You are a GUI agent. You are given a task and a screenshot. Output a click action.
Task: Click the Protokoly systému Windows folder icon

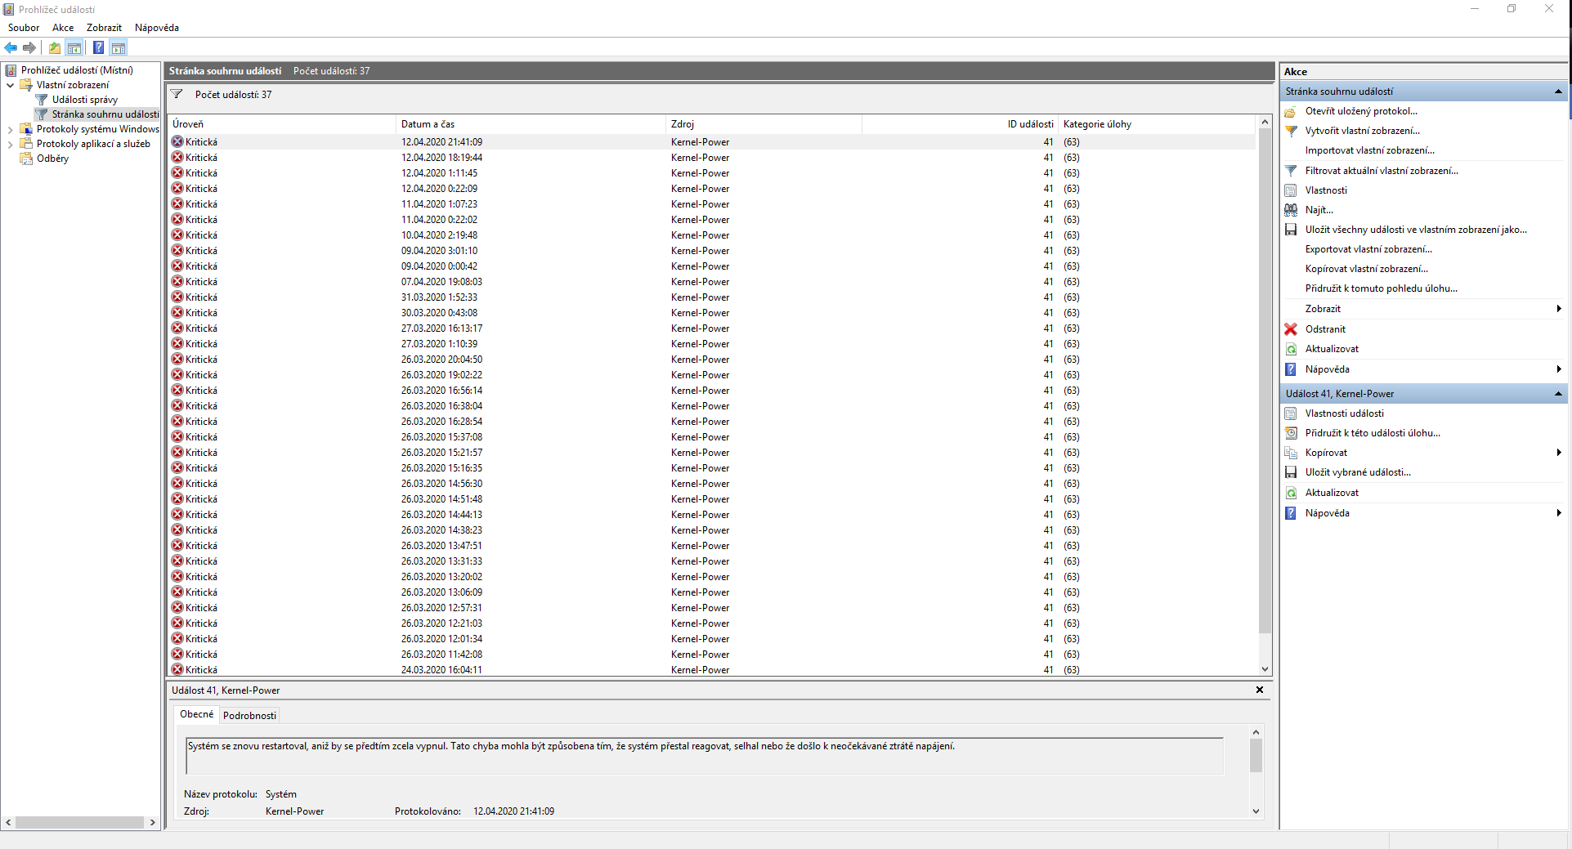(26, 129)
